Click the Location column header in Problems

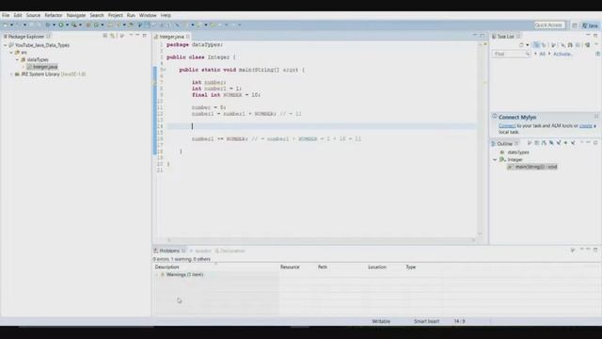(x=377, y=267)
